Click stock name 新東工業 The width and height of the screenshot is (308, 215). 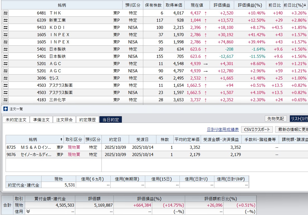click(x=57, y=20)
